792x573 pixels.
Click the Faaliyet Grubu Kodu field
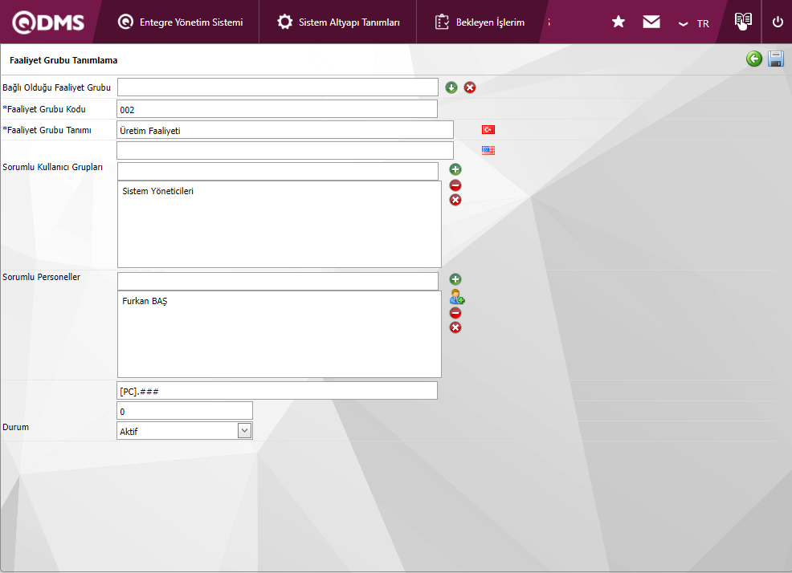(277, 109)
